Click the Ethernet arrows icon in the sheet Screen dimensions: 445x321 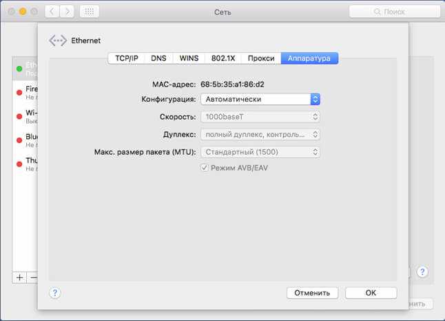point(58,41)
